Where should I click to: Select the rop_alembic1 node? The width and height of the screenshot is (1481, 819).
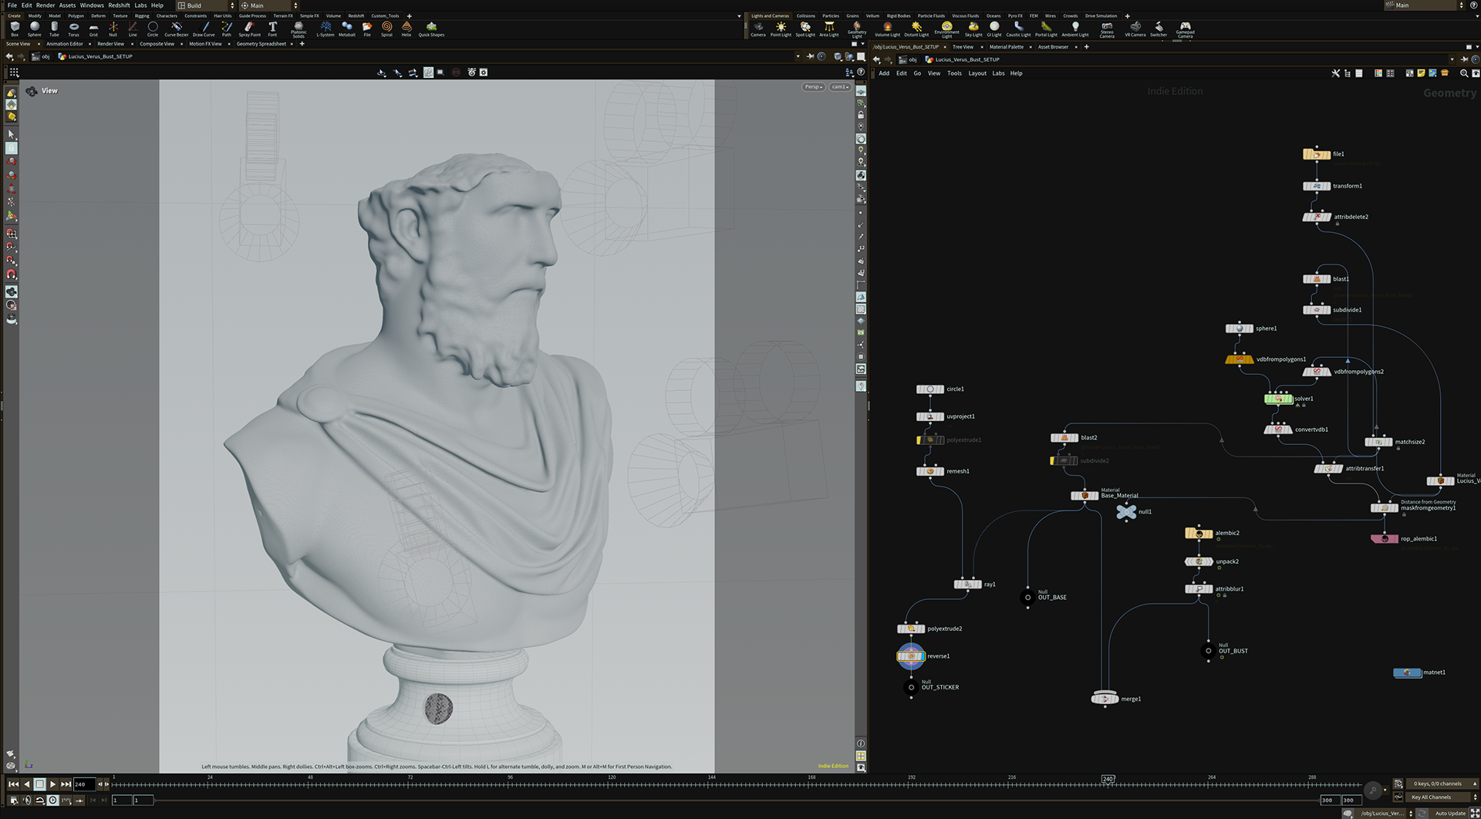pyautogui.click(x=1385, y=538)
